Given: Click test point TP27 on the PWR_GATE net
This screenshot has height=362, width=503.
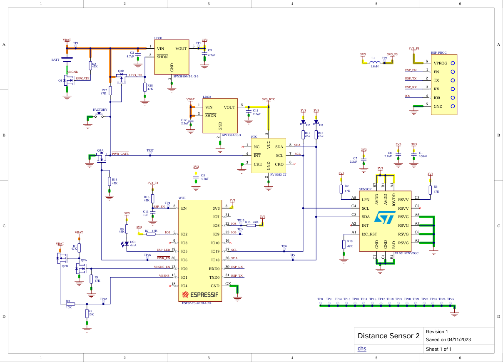Looking at the screenshot, I should tap(150, 155).
